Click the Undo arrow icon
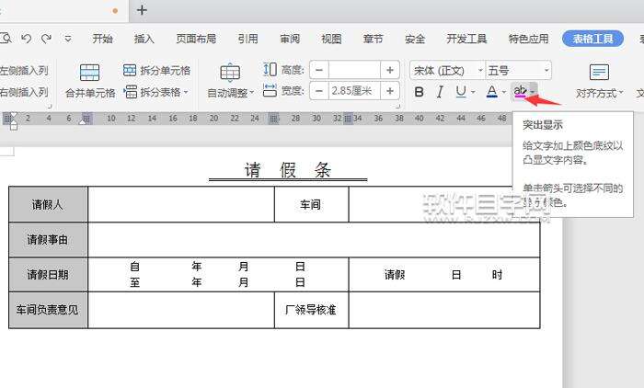This screenshot has width=644, height=388. click(27, 39)
